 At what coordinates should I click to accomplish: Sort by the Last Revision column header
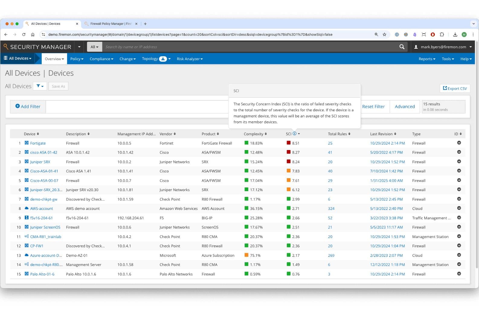point(383,134)
